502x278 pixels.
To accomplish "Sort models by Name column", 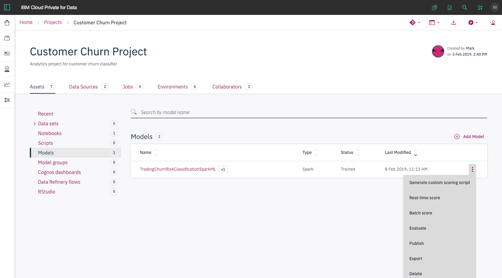I will [149, 152].
